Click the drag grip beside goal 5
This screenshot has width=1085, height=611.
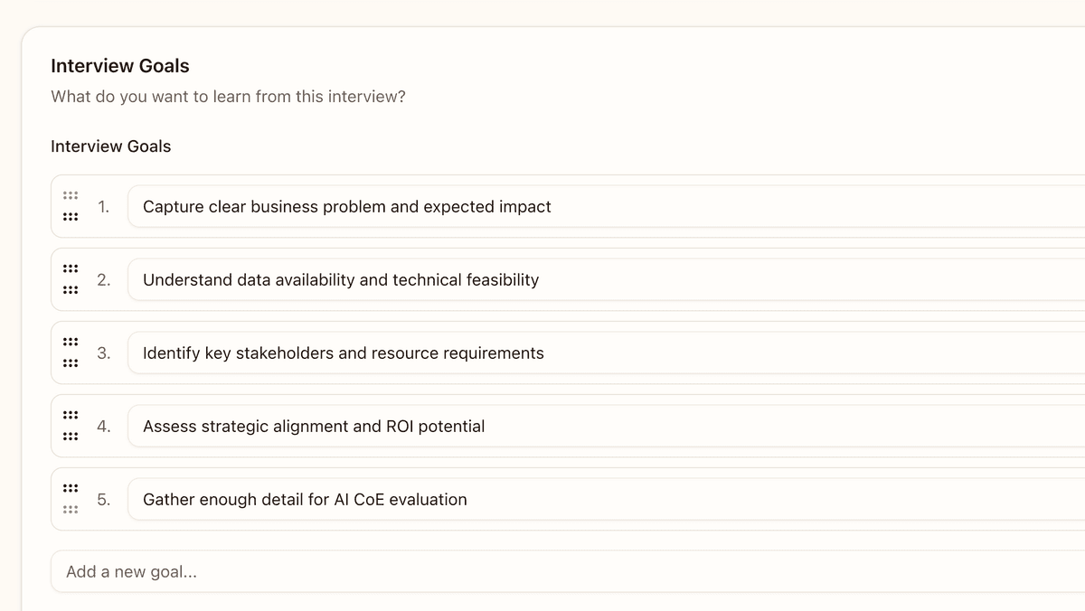tap(71, 498)
